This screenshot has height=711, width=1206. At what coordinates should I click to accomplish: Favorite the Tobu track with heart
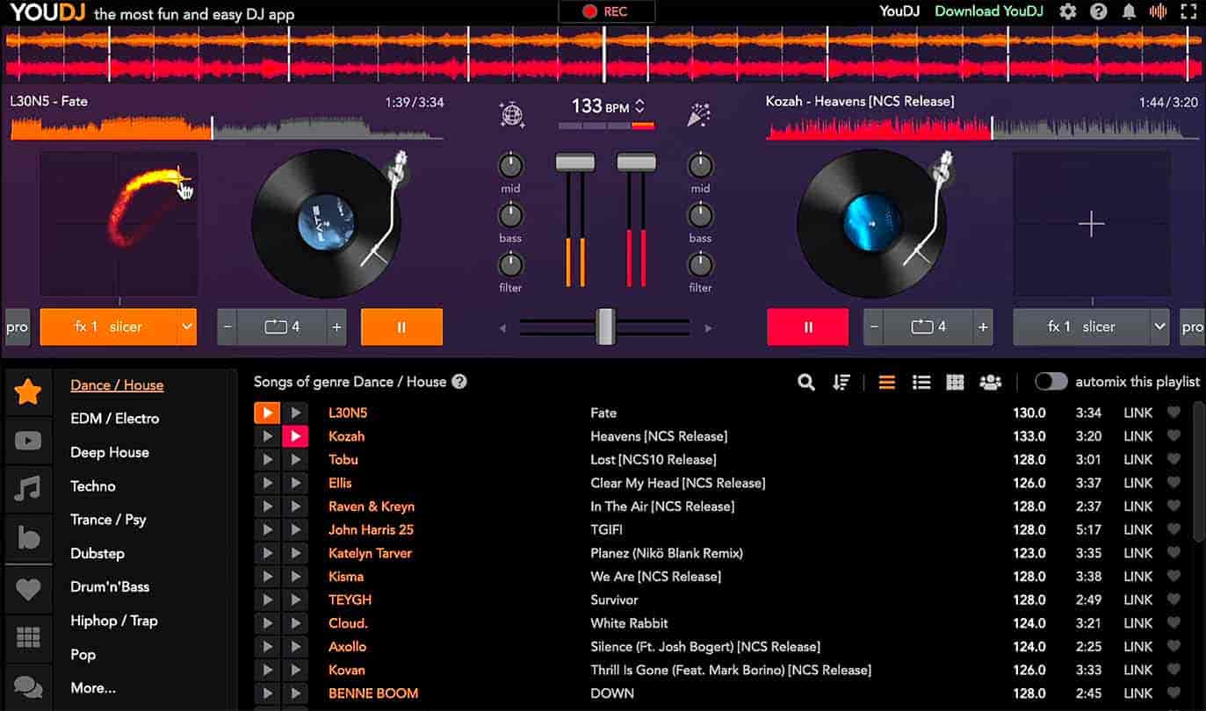pyautogui.click(x=1174, y=459)
